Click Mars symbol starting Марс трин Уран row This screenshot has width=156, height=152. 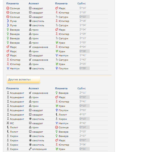8,51
